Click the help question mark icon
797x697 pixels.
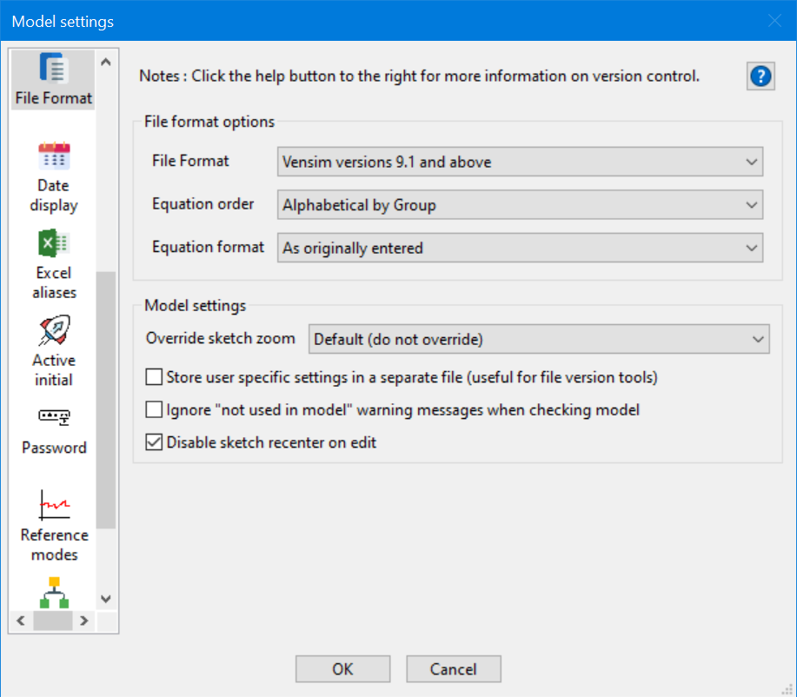[760, 76]
